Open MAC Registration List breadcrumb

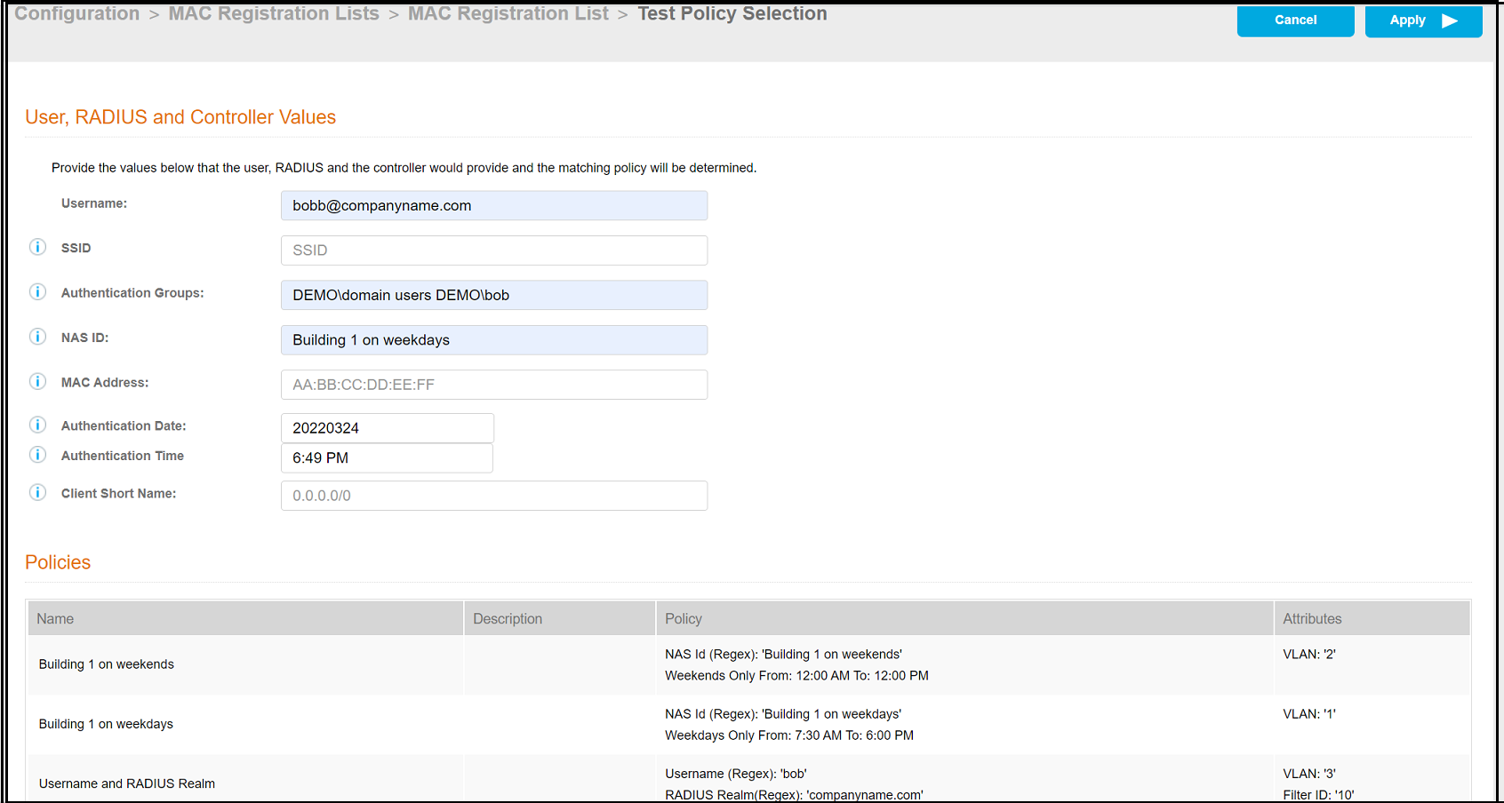coord(508,13)
